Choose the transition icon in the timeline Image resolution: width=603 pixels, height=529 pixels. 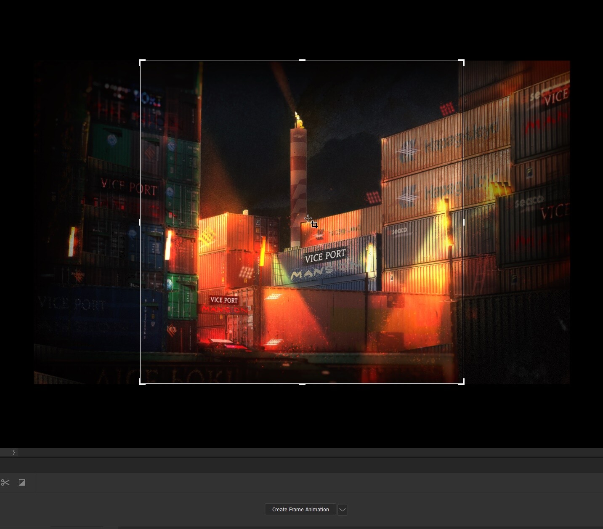coord(22,483)
